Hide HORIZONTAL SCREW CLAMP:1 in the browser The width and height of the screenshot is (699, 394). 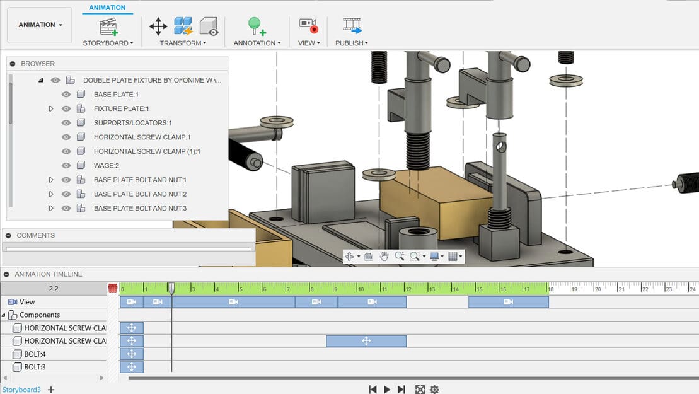click(x=65, y=137)
